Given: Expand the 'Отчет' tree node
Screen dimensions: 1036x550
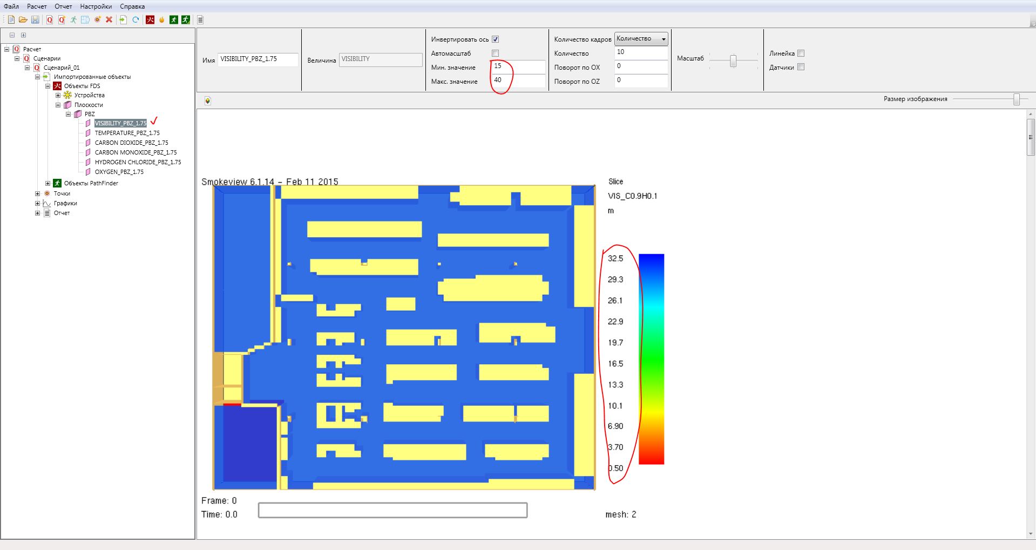Looking at the screenshot, I should [37, 213].
